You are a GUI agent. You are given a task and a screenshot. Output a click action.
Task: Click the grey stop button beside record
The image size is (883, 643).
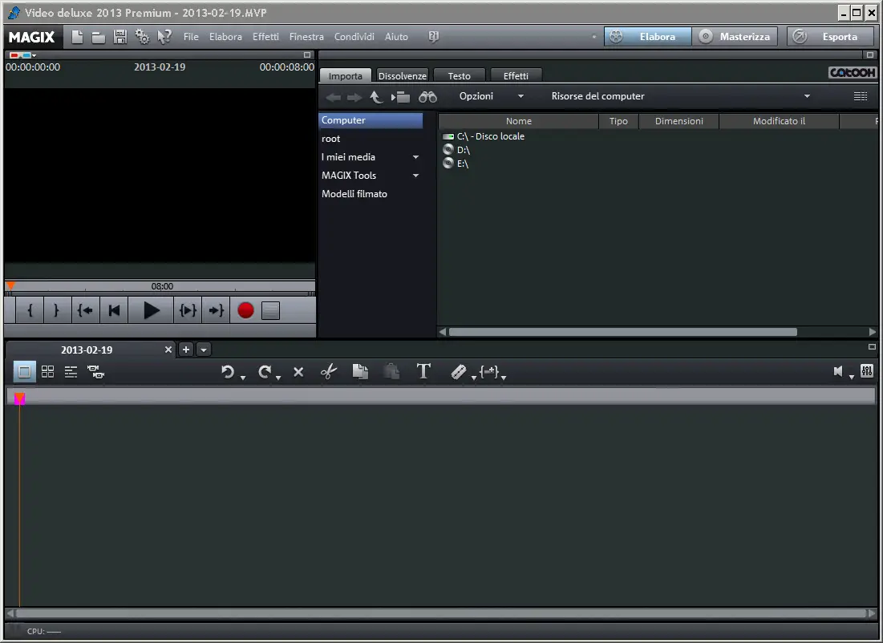coord(271,311)
